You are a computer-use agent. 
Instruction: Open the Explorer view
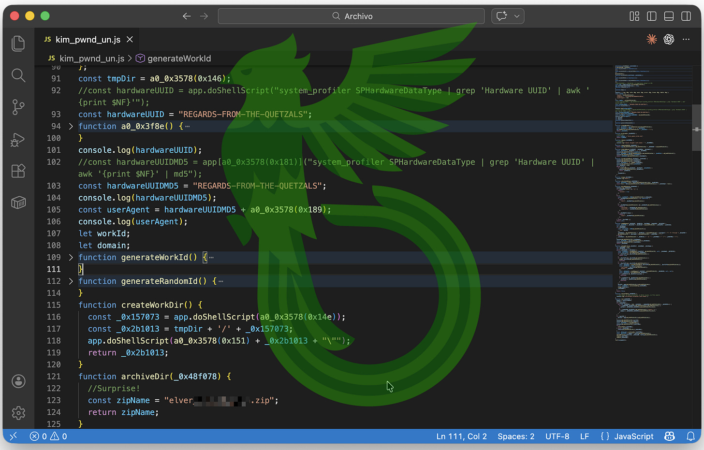click(x=18, y=44)
